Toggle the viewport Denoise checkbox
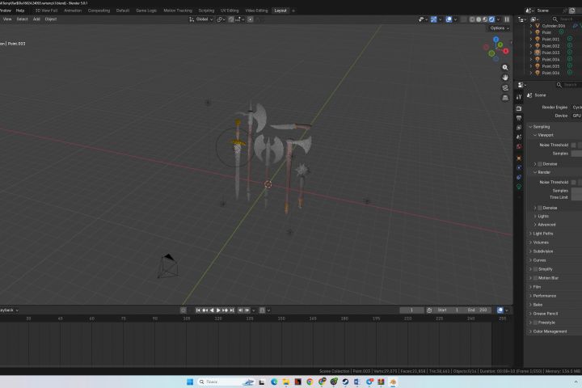Image resolution: width=582 pixels, height=388 pixels. point(540,164)
